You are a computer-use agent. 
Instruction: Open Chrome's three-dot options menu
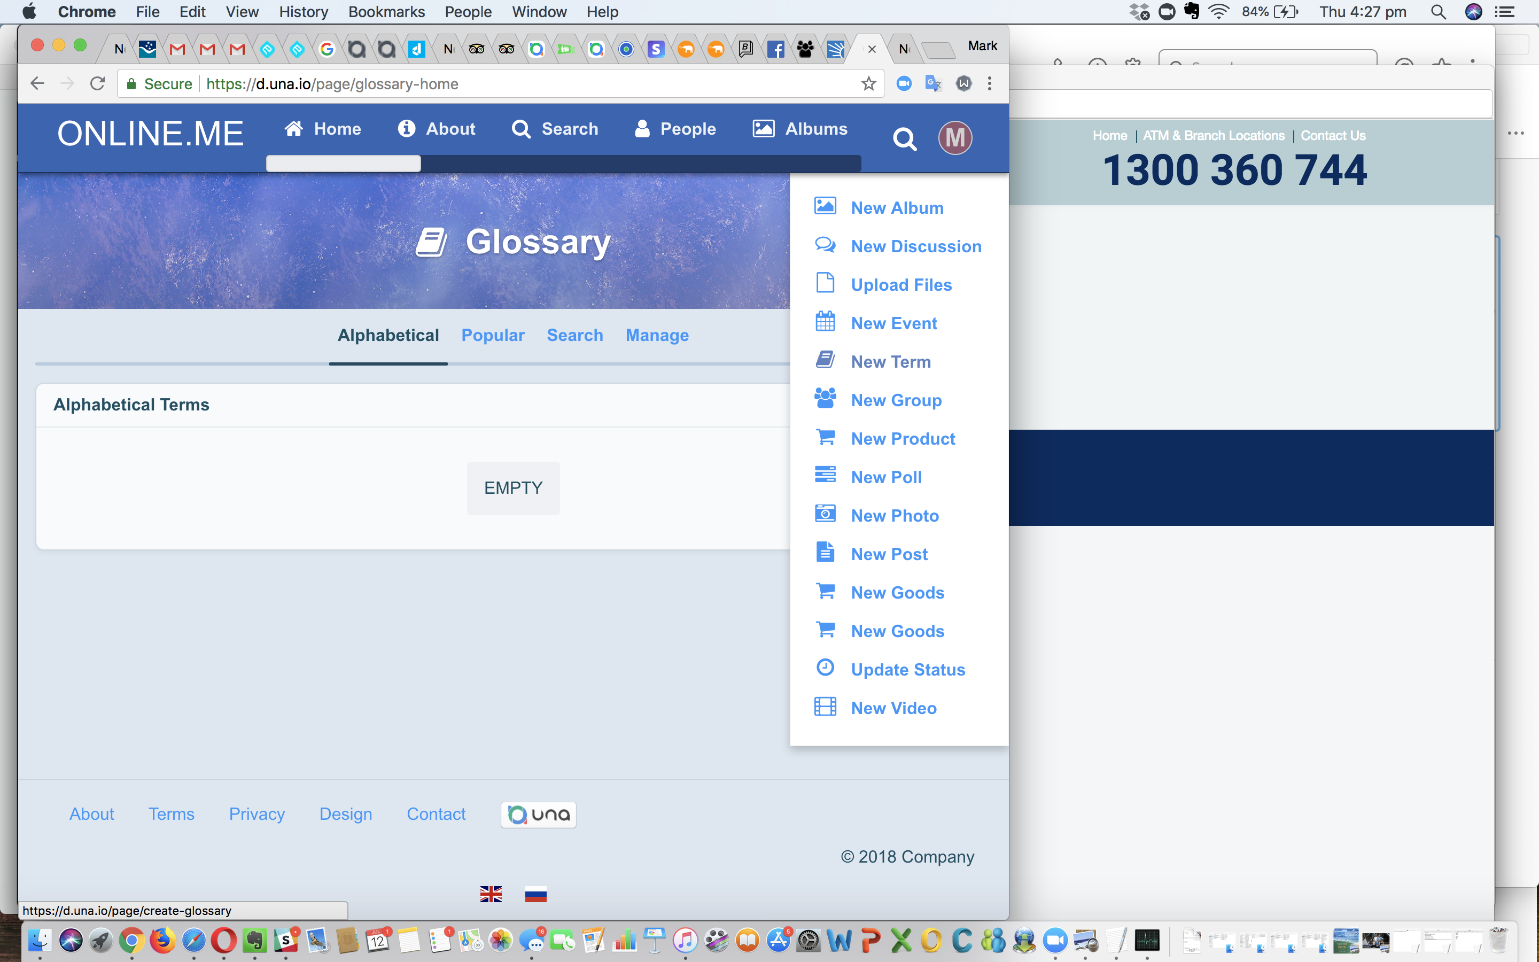tap(990, 84)
